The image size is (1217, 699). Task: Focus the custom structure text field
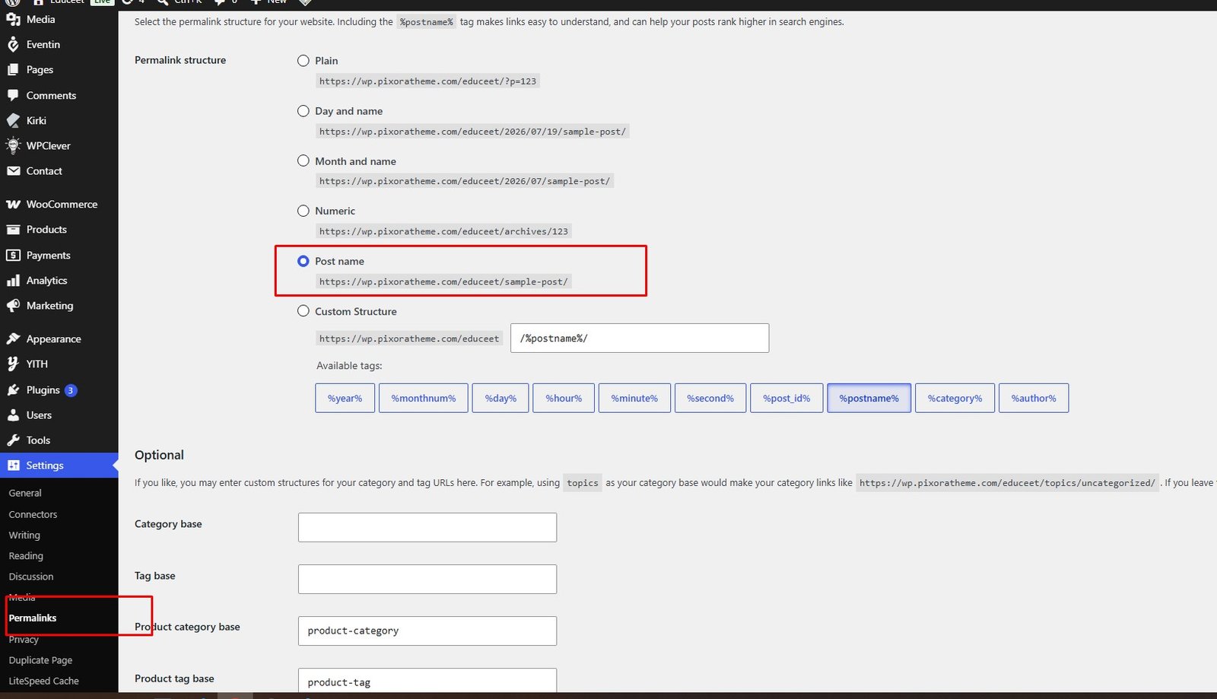640,338
